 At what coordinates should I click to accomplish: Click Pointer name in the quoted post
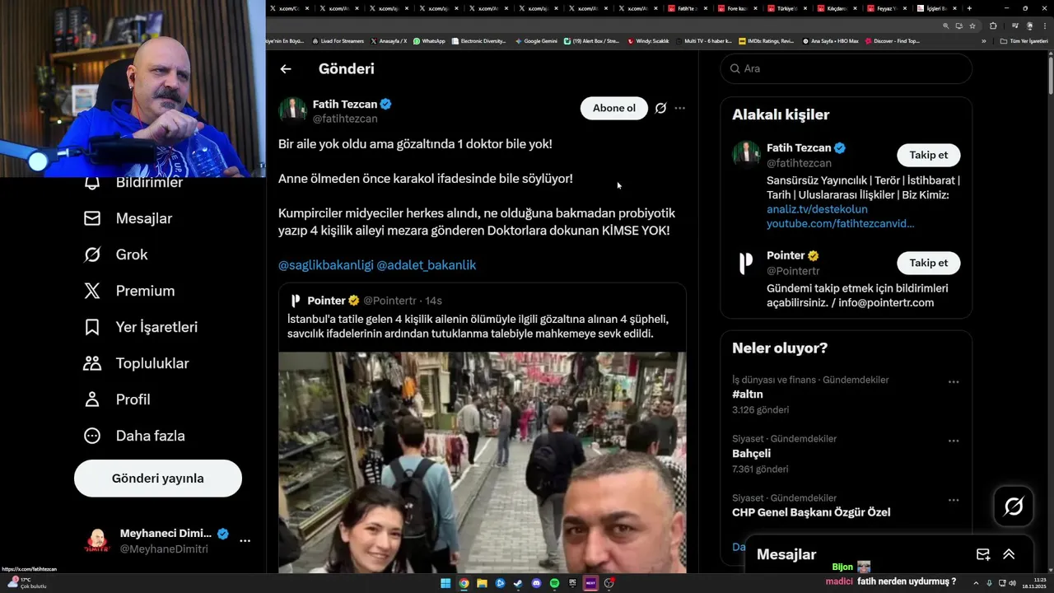click(326, 301)
